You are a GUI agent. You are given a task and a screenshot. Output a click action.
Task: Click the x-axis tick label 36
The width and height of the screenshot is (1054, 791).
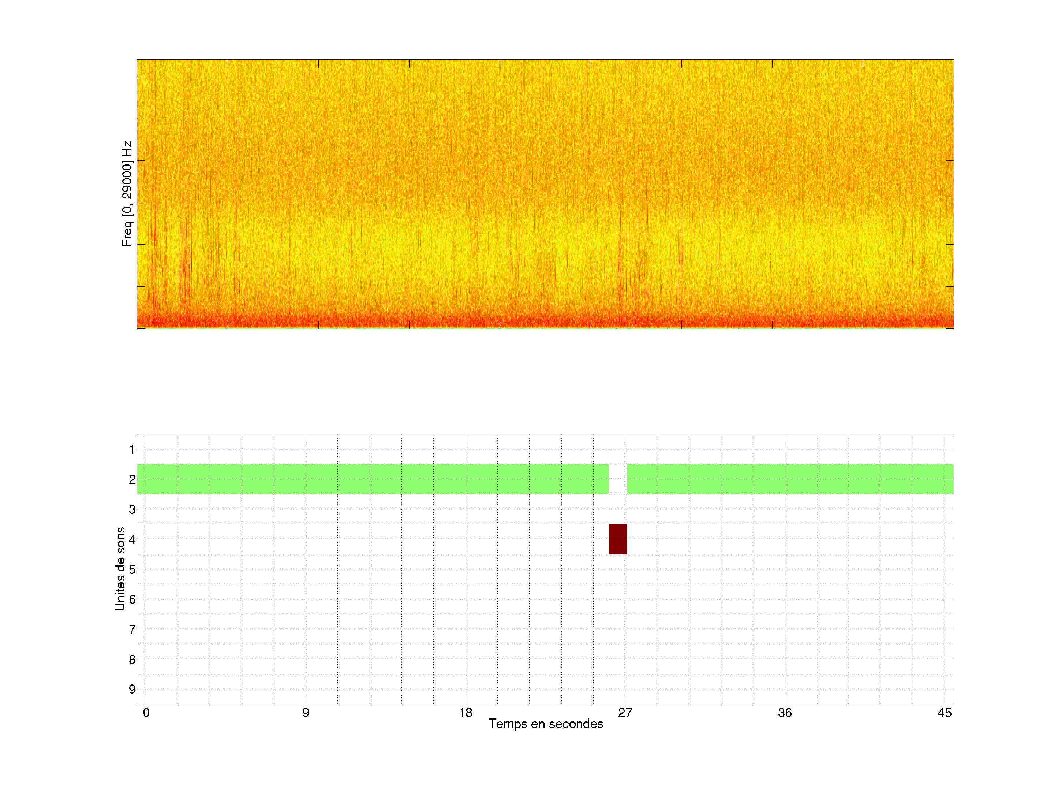pyautogui.click(x=785, y=713)
